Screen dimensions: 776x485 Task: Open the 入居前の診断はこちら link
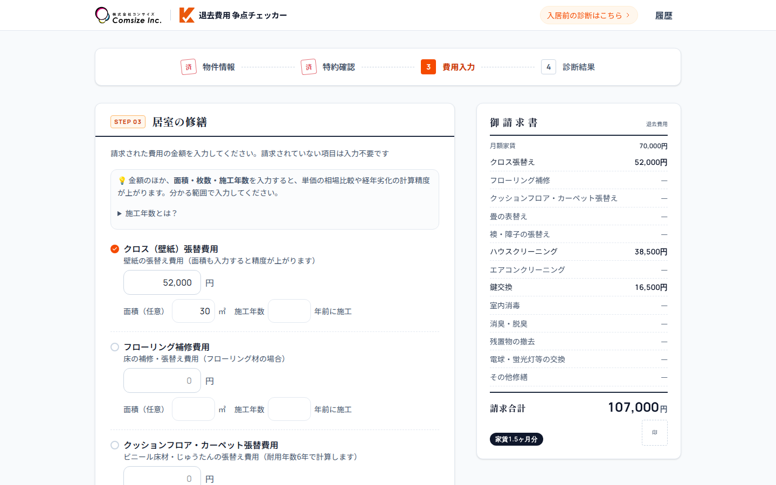[588, 15]
